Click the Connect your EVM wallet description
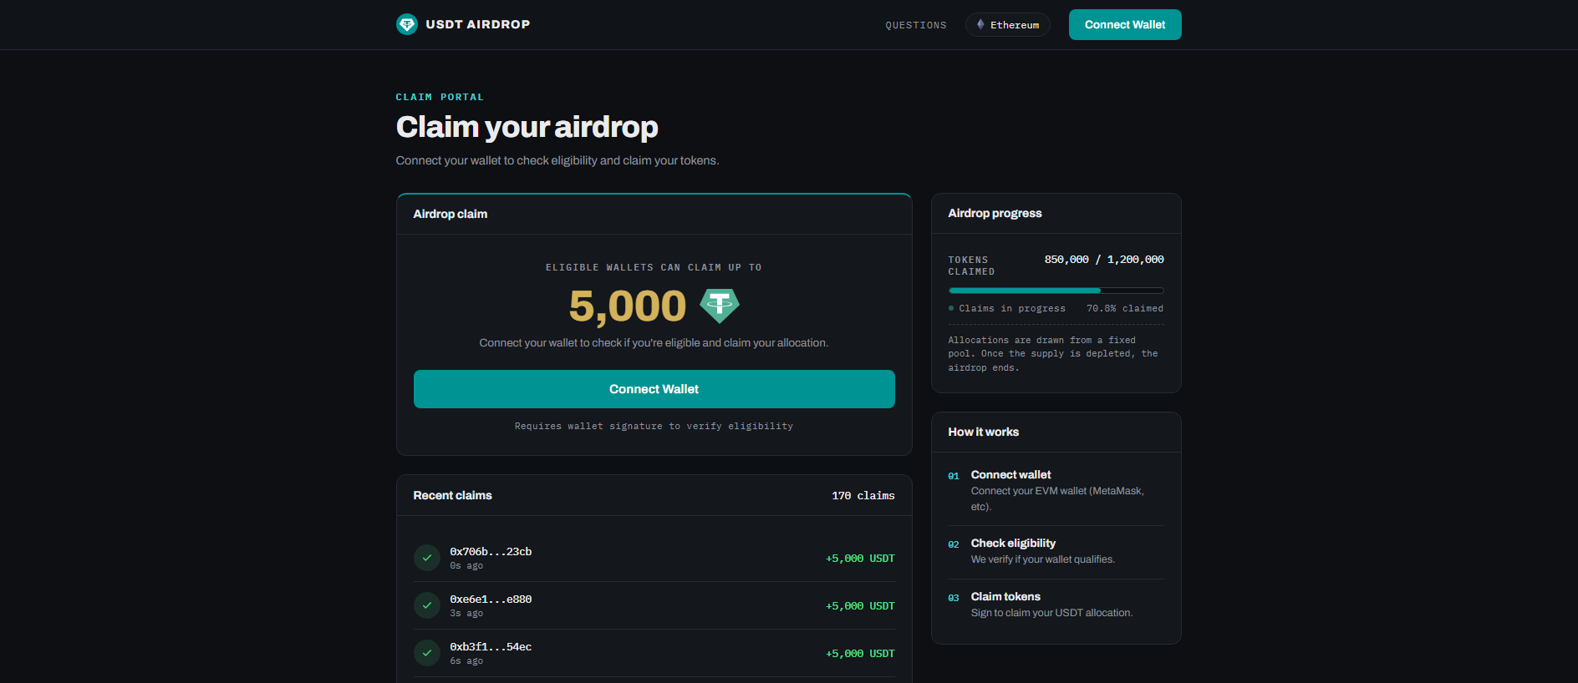1578x683 pixels. coord(1057,498)
